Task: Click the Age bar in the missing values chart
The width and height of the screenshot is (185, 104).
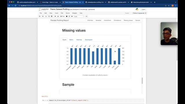Action: (93, 58)
